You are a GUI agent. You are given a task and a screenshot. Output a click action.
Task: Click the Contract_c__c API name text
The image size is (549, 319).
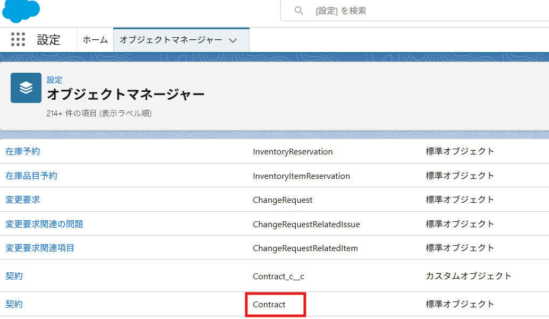(x=278, y=277)
